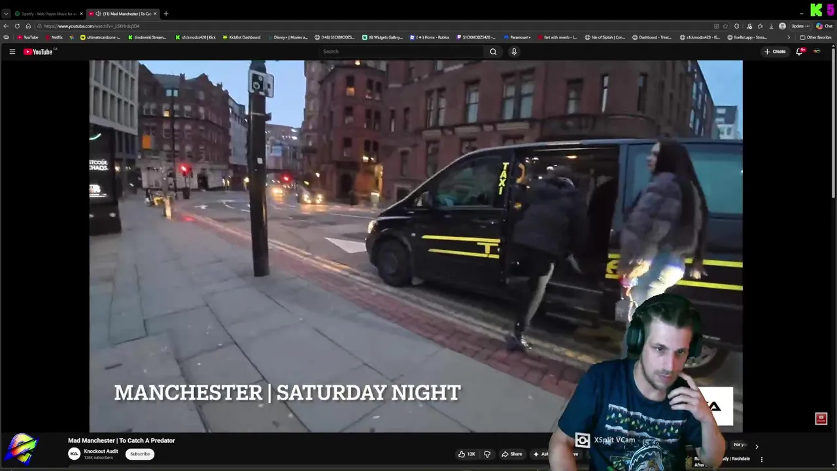
Task: Click the colorful stream logo overlay
Action: (22, 449)
